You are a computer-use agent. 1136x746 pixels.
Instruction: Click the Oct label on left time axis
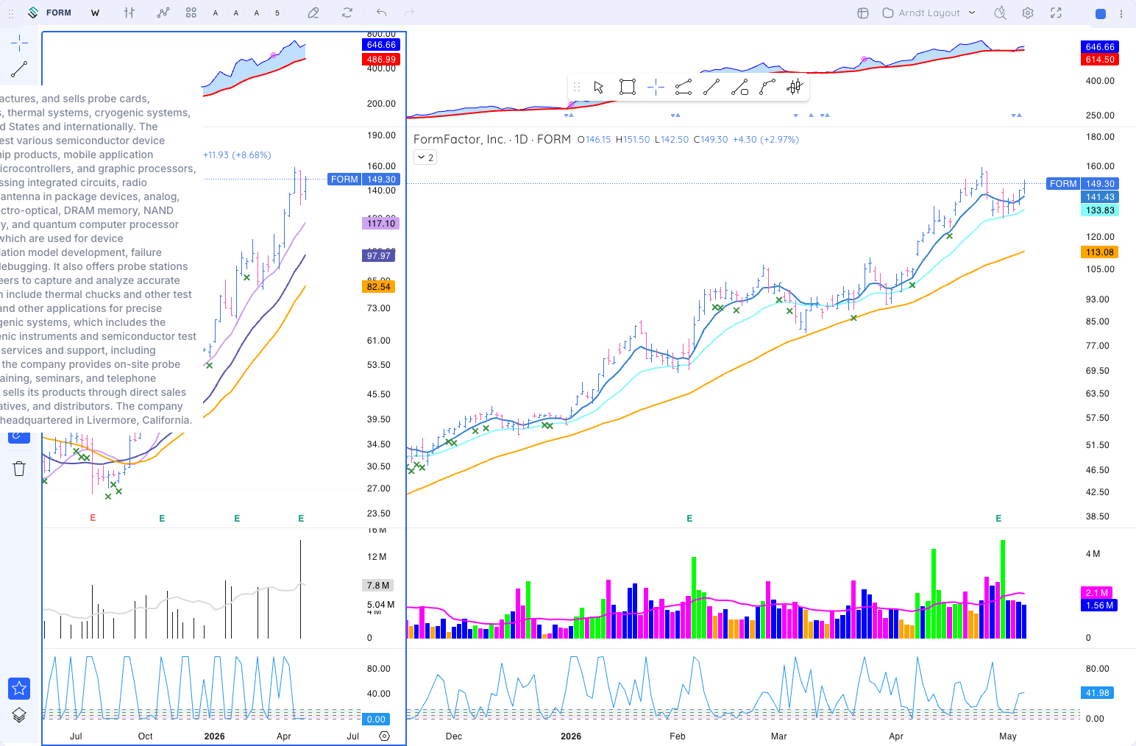tap(146, 736)
